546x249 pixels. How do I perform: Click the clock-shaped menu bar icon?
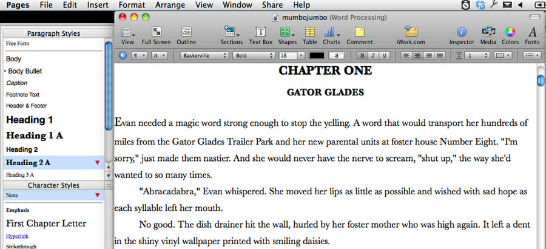[465, 5]
